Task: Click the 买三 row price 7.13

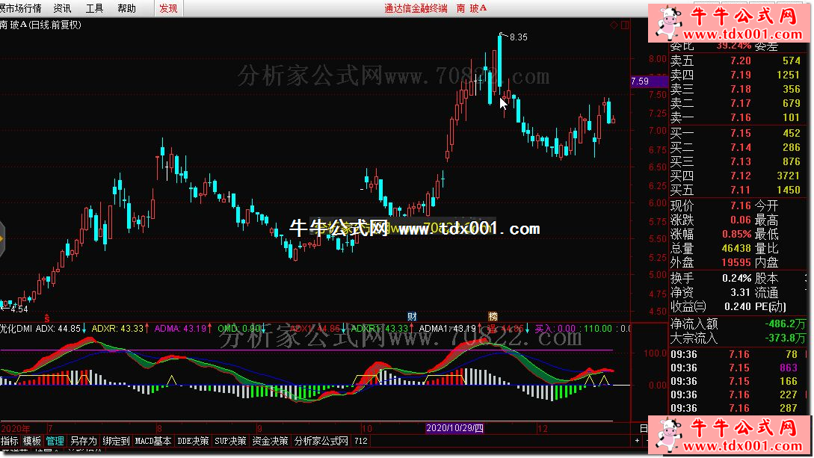Action: coord(740,162)
